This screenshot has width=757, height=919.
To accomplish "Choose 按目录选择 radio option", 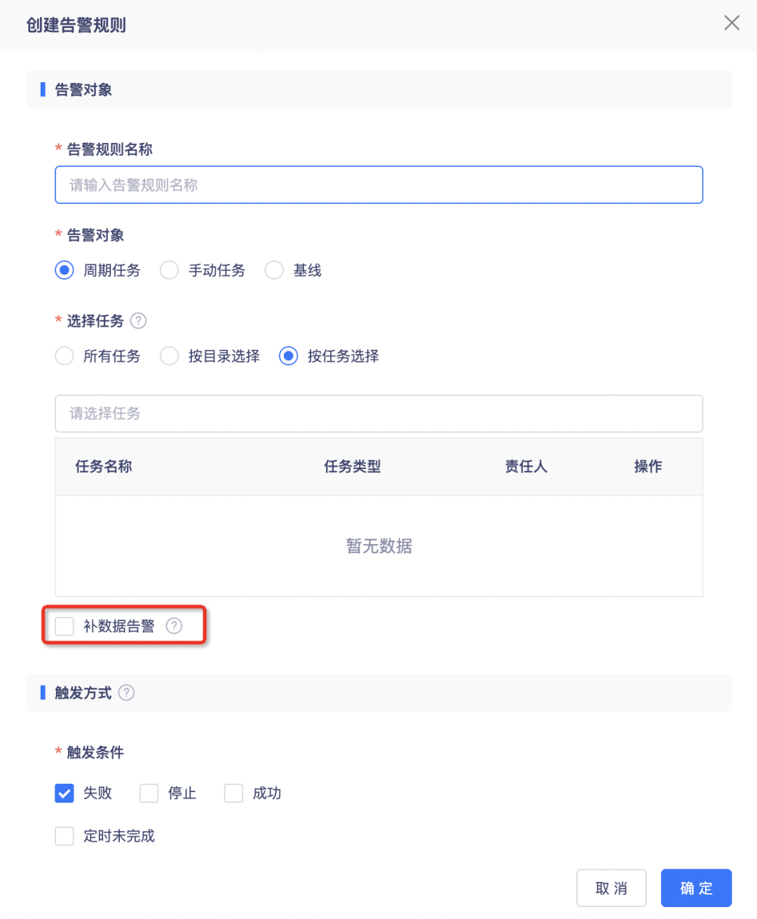I will pos(170,356).
